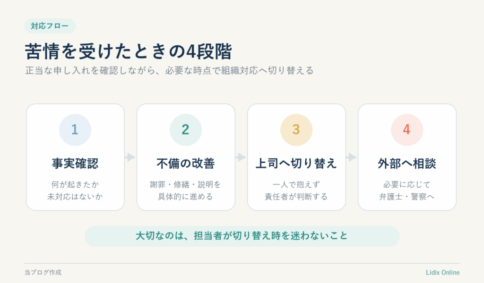Screen dimensions: 484x283
Task: Click the green number 2 circle
Action: tap(185, 130)
